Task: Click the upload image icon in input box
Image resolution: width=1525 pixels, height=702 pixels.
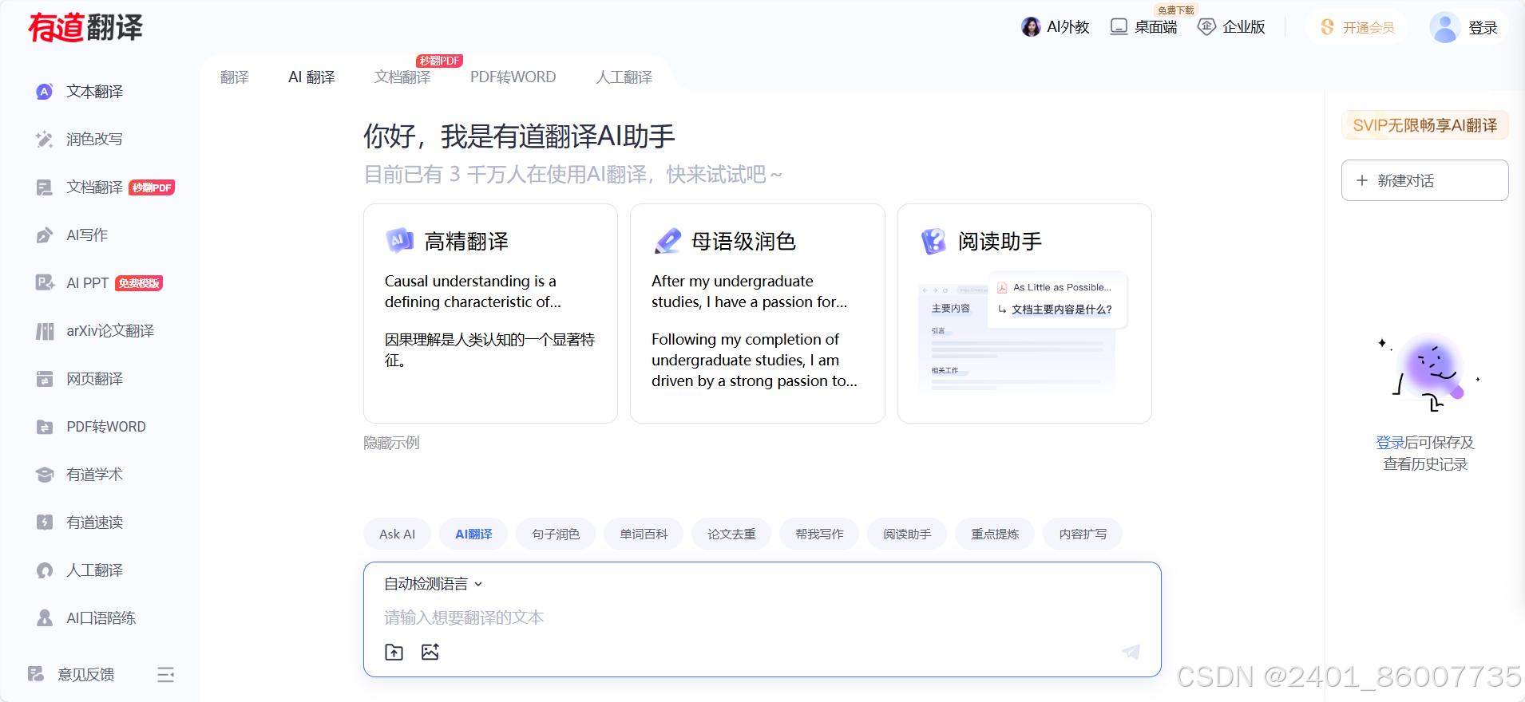Action: tap(430, 652)
